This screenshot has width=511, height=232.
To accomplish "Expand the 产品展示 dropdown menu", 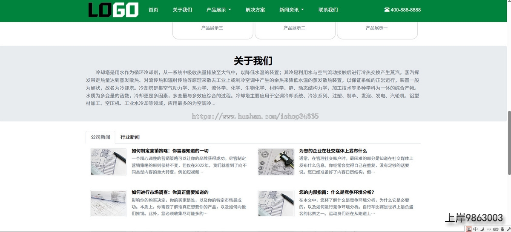I will point(218,10).
